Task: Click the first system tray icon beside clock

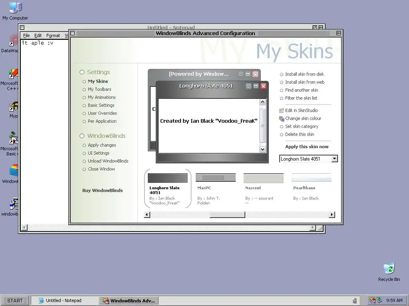Action: [372, 300]
